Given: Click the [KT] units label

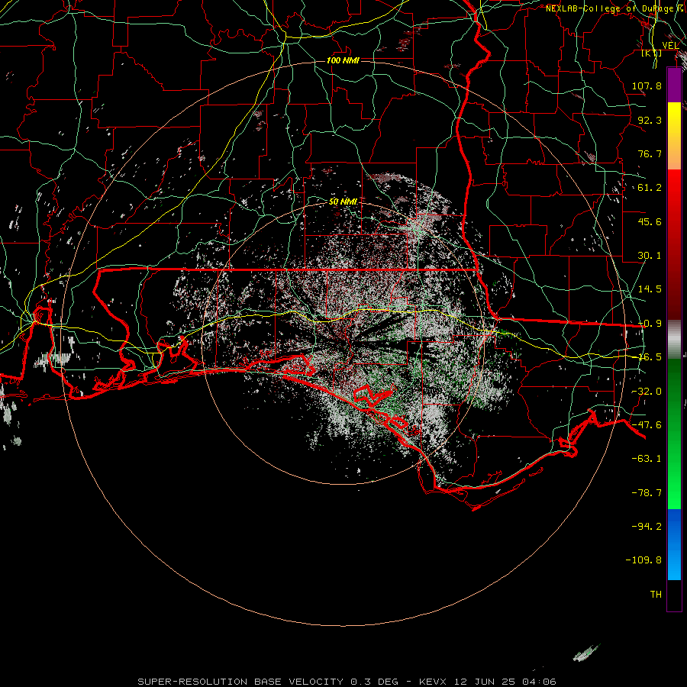Looking at the screenshot, I should [652, 53].
